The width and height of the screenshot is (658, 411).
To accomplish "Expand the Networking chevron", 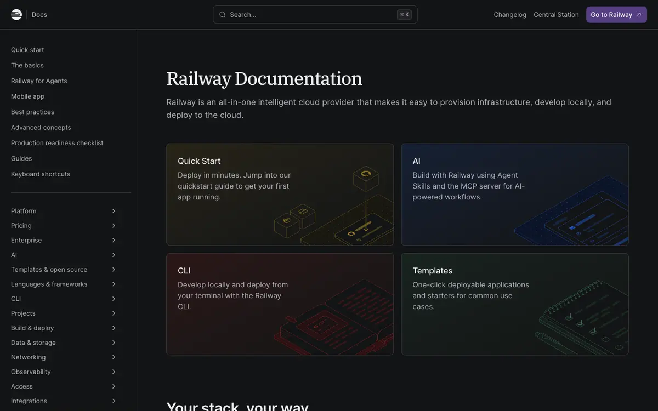I will tap(114, 357).
